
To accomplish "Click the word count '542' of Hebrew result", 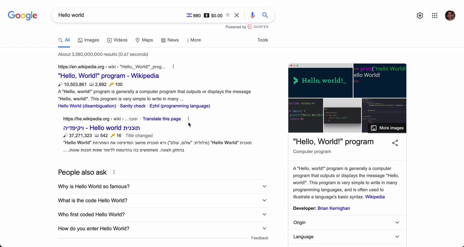I will coord(104,136).
